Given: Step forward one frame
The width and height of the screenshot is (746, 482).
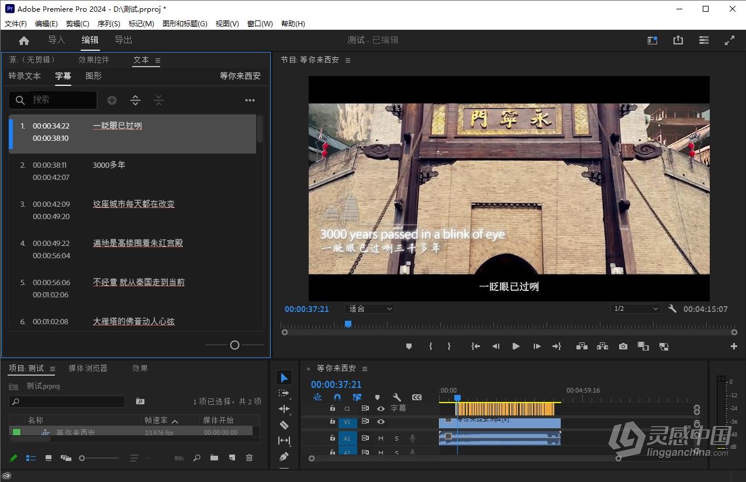Looking at the screenshot, I should [537, 346].
